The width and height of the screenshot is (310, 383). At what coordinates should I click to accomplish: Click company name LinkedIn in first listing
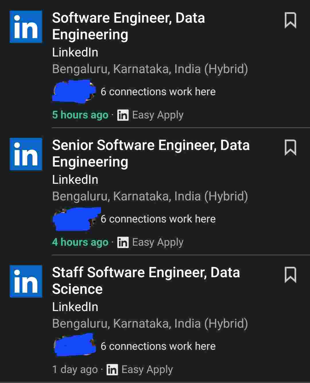pyautogui.click(x=75, y=52)
